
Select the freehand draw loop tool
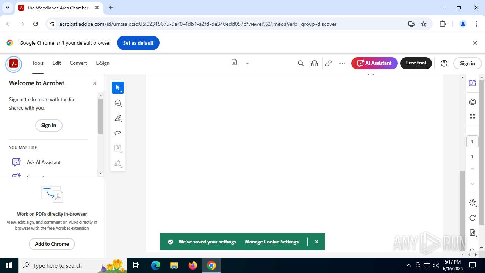click(x=118, y=133)
